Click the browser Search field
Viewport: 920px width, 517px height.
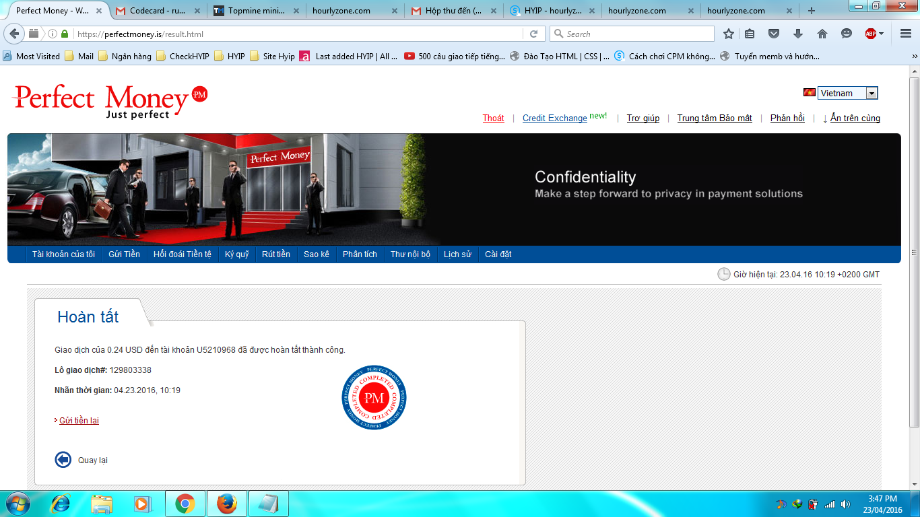(632, 34)
